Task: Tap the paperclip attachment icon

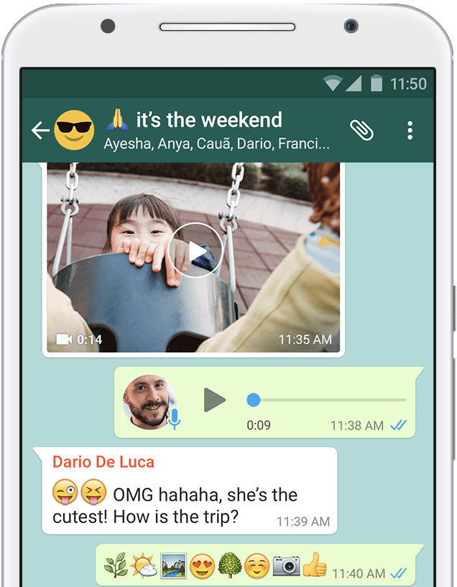Action: point(361,130)
